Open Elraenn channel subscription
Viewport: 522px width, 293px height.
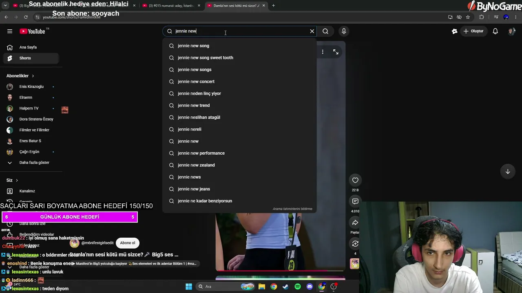tap(32, 98)
